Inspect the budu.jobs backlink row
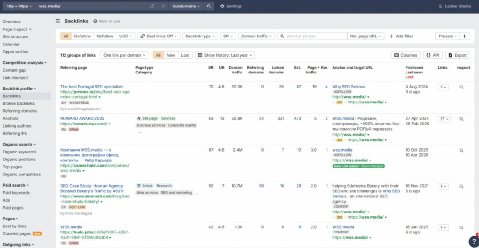 pos(461,227)
